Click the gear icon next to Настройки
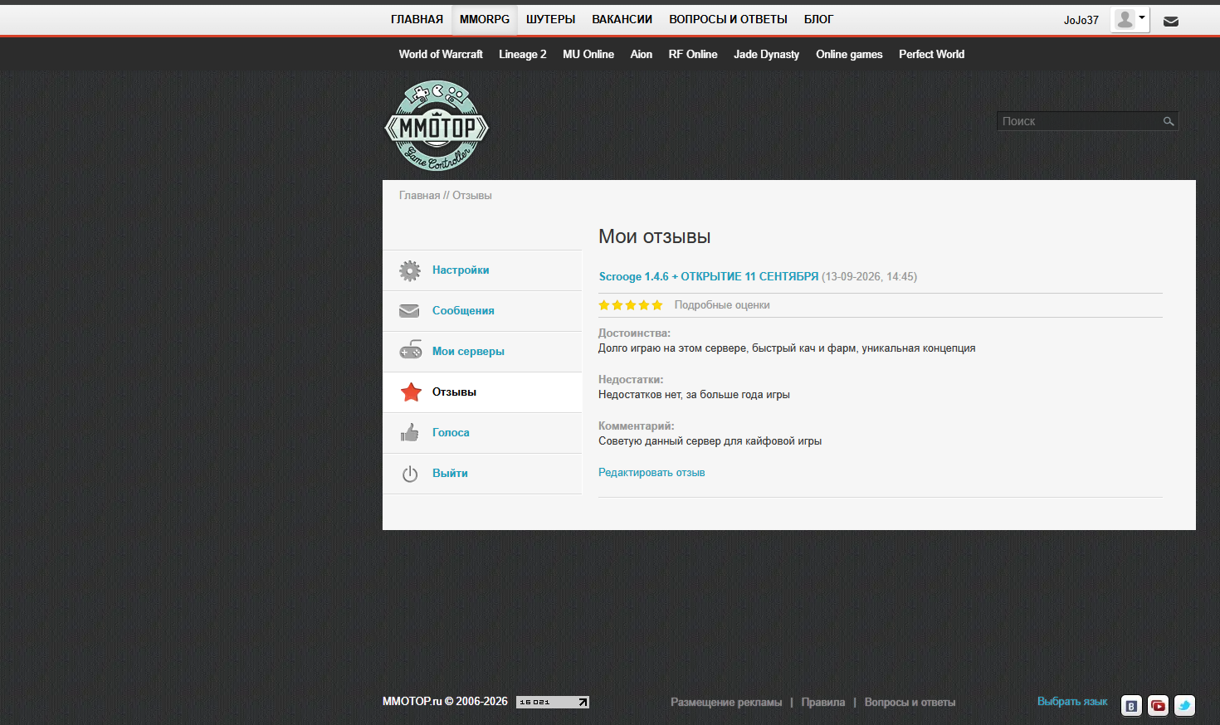The height and width of the screenshot is (725, 1220). 410,270
